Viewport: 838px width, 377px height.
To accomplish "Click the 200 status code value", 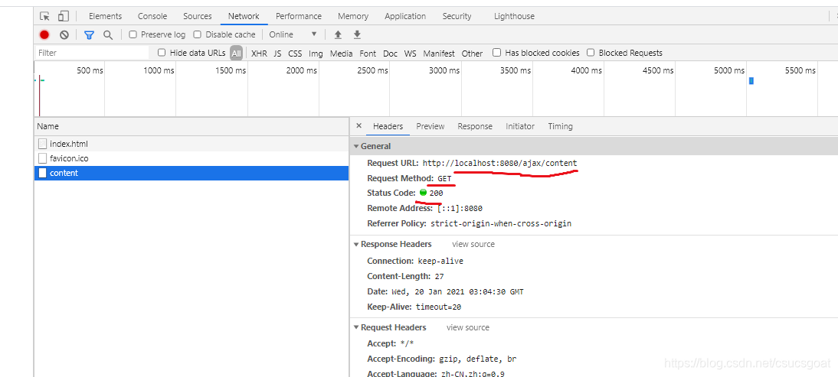I will (x=436, y=193).
